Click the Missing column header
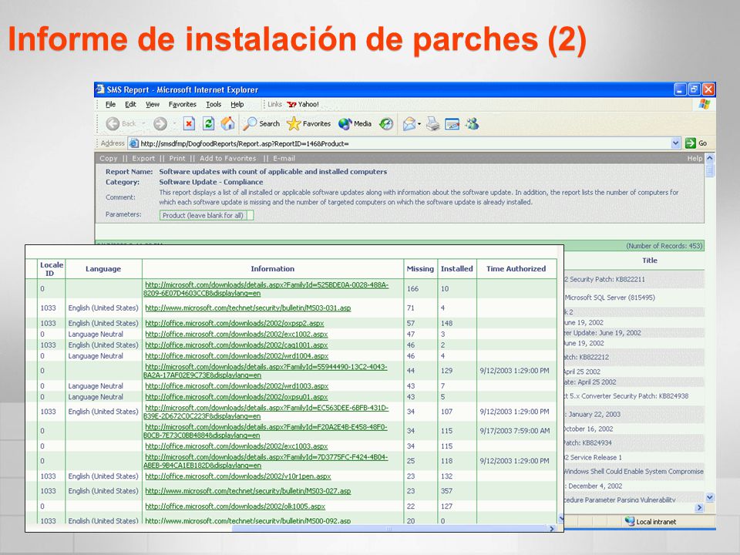This screenshot has width=740, height=555. pyautogui.click(x=420, y=268)
